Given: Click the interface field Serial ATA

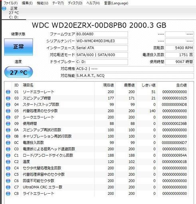Looking at the screenshot, I should click(102, 48).
